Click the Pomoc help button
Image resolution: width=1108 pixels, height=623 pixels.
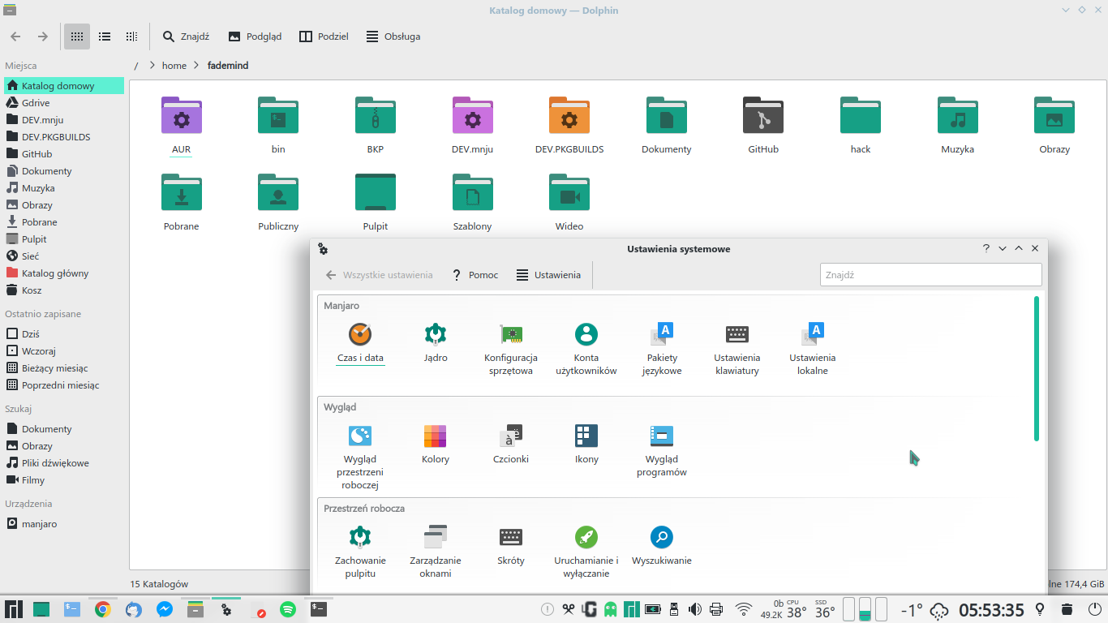tap(475, 274)
